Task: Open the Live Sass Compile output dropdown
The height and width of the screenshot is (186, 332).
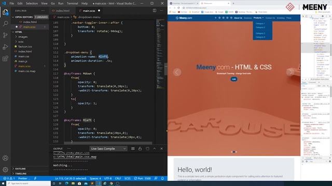Action: [x=108, y=149]
